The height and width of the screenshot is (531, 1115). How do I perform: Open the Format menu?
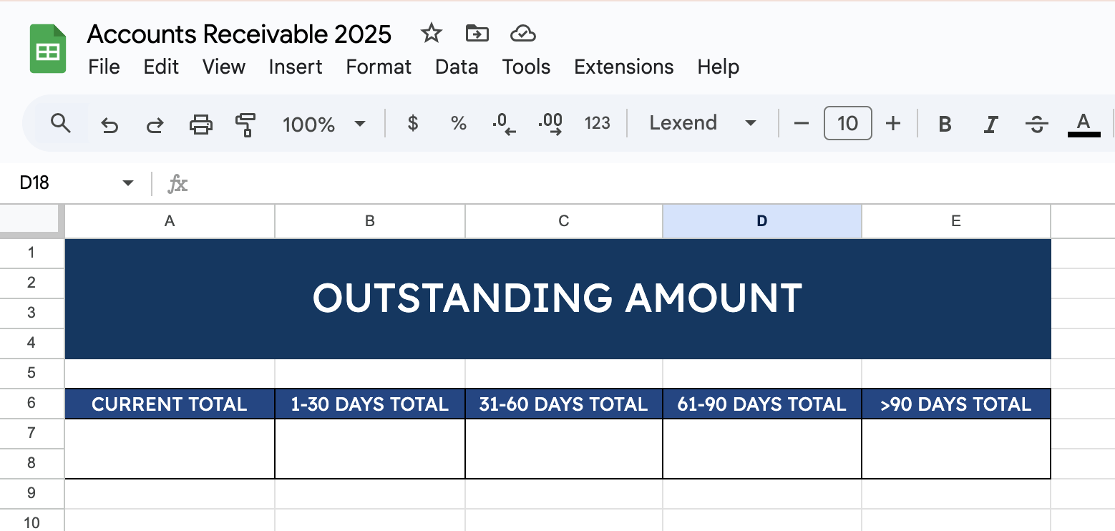click(x=379, y=67)
